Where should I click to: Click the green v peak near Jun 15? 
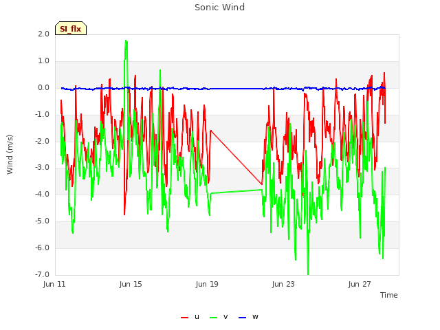pyautogui.click(x=126, y=41)
